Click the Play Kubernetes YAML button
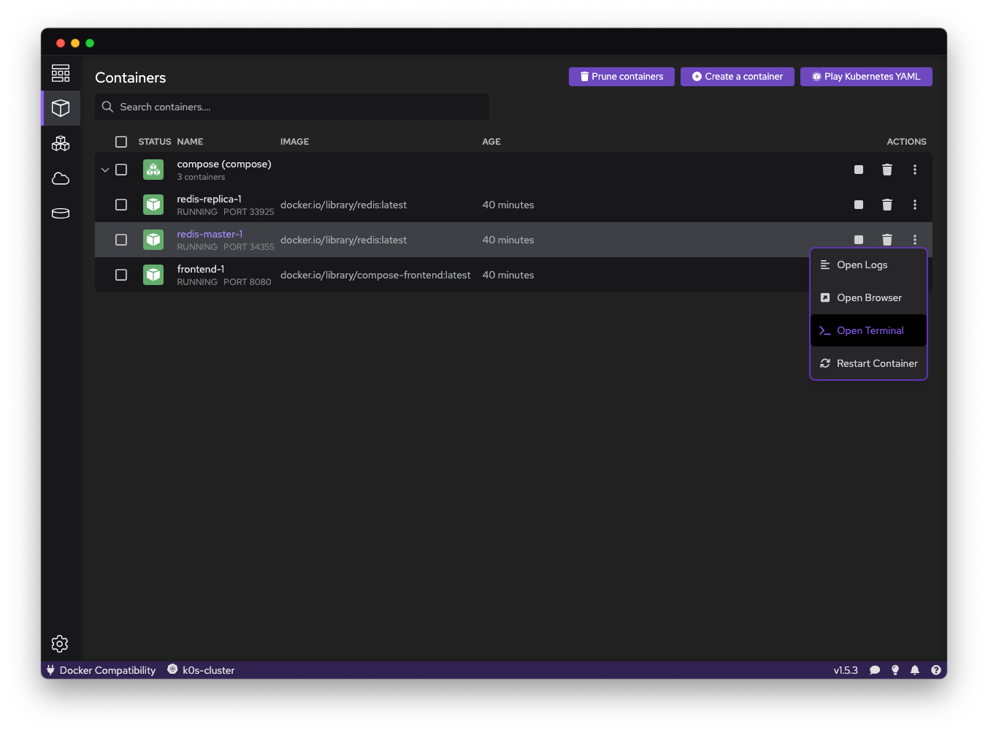The width and height of the screenshot is (988, 733). (866, 77)
